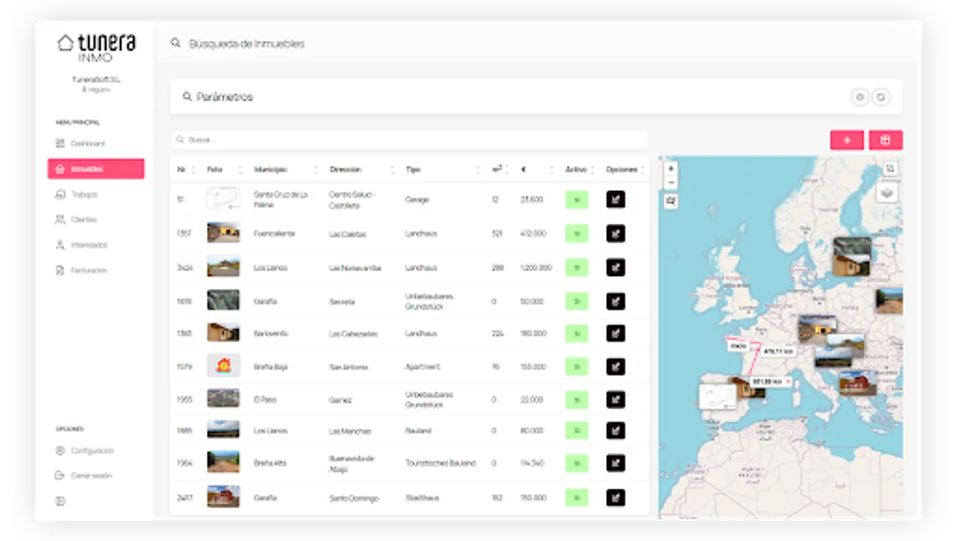Toggle fullscreen on the map
Viewport: 955px width, 541px height.
890,169
